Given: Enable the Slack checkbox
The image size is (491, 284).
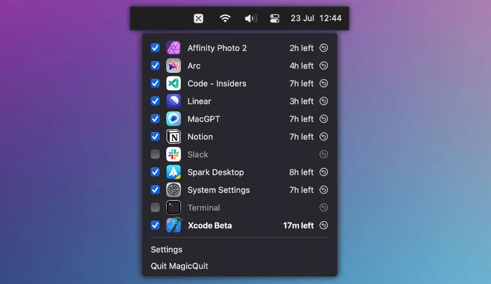Looking at the screenshot, I should [x=155, y=154].
